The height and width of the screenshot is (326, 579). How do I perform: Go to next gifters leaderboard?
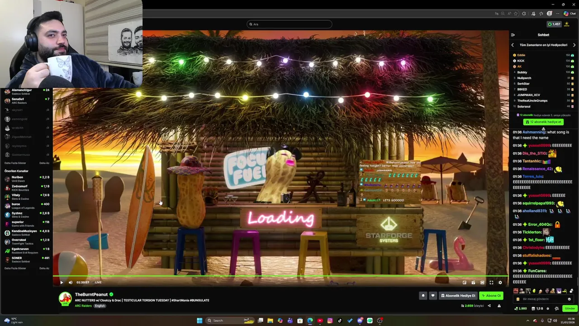[574, 45]
